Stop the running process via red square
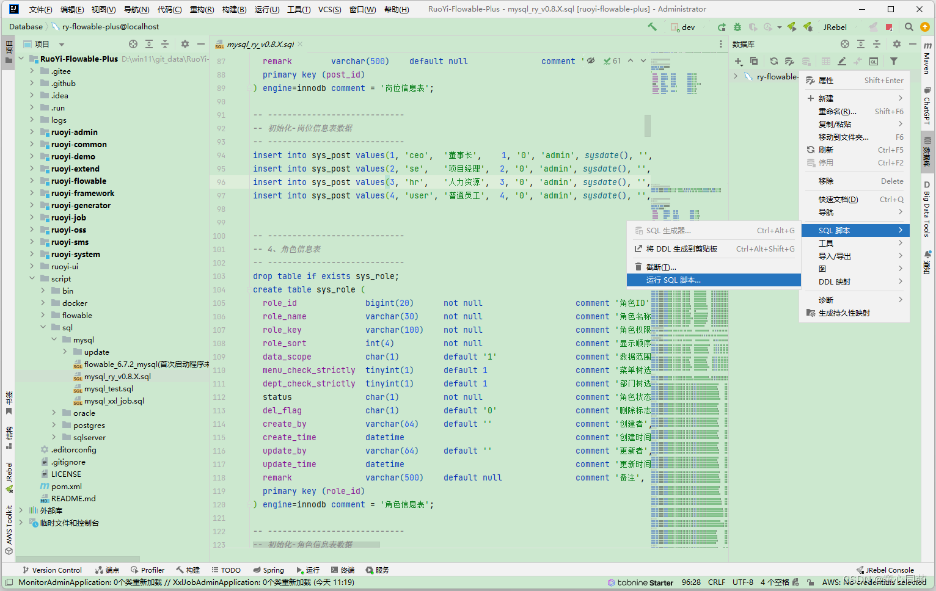 pyautogui.click(x=889, y=27)
